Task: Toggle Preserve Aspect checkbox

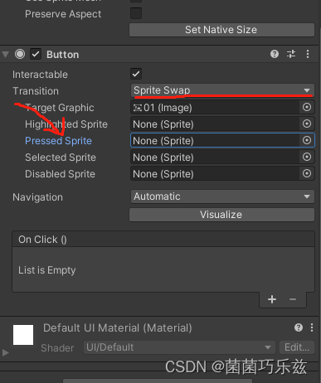Action: pyautogui.click(x=136, y=13)
